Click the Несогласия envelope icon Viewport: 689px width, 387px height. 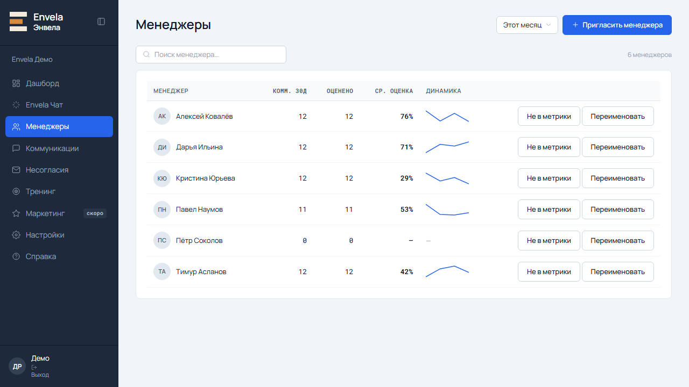coord(16,170)
